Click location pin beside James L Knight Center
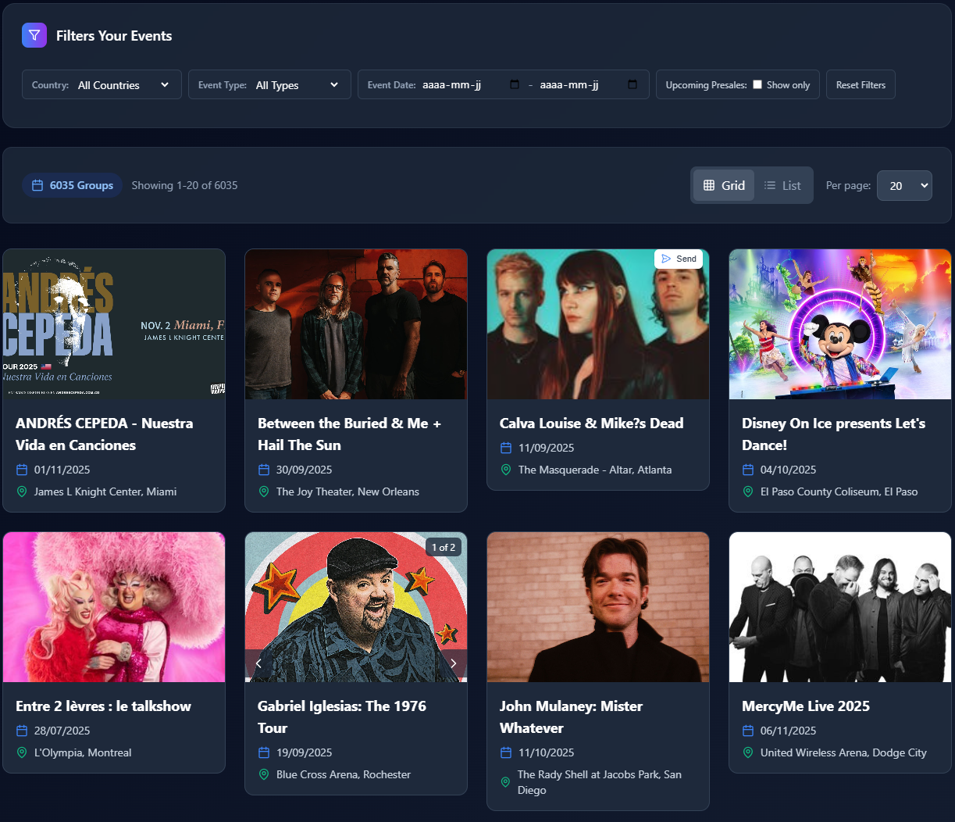955x822 pixels. [22, 491]
